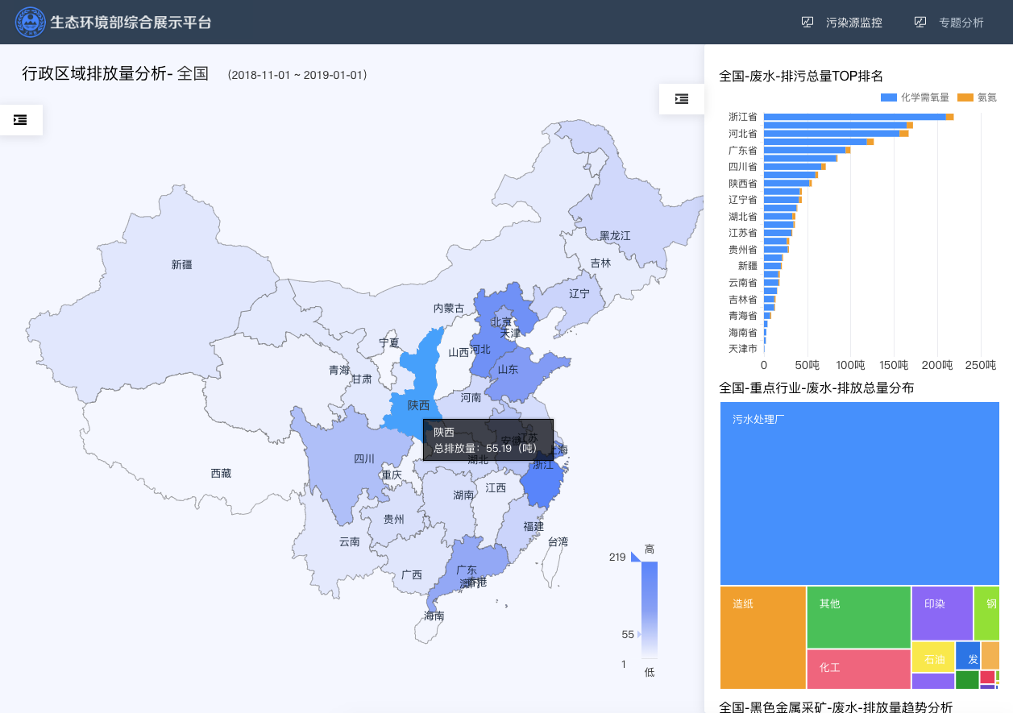Click the 250吨 axis tick label
The width and height of the screenshot is (1013, 713).
[981, 365]
